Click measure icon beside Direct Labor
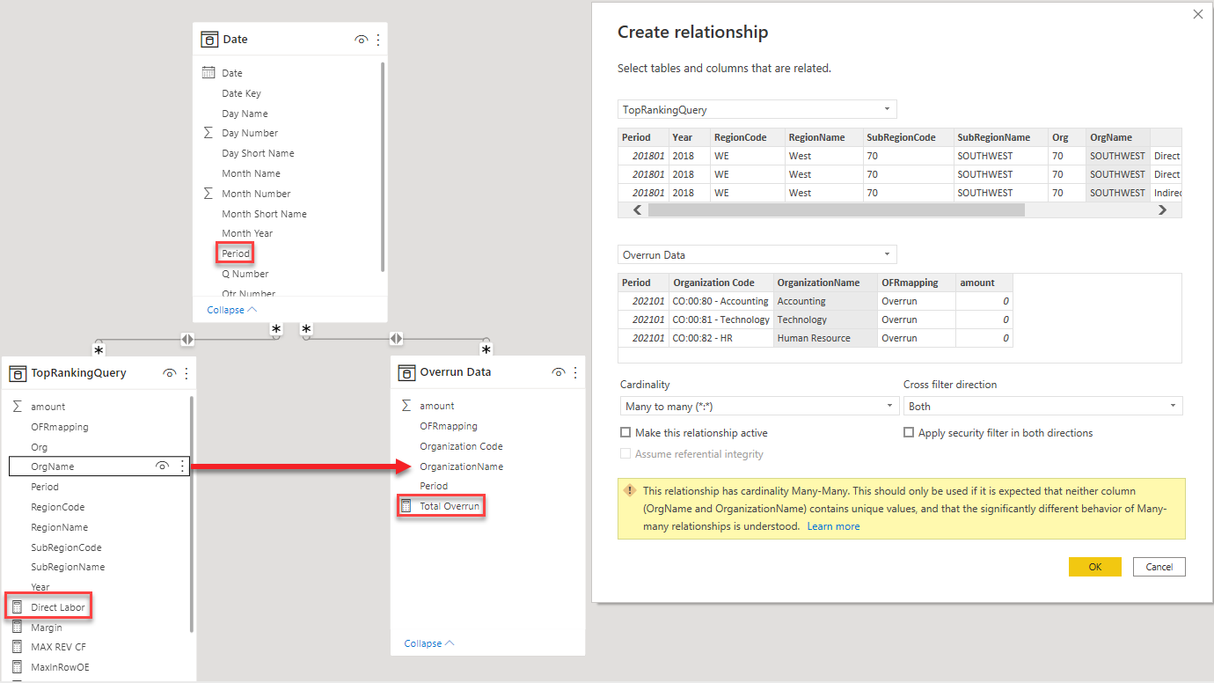The width and height of the screenshot is (1214, 683). [x=17, y=607]
